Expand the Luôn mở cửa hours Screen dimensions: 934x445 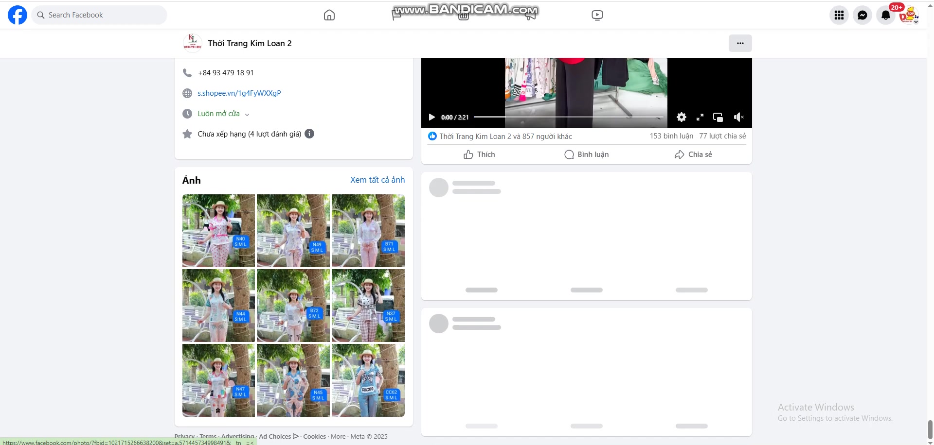pos(223,114)
